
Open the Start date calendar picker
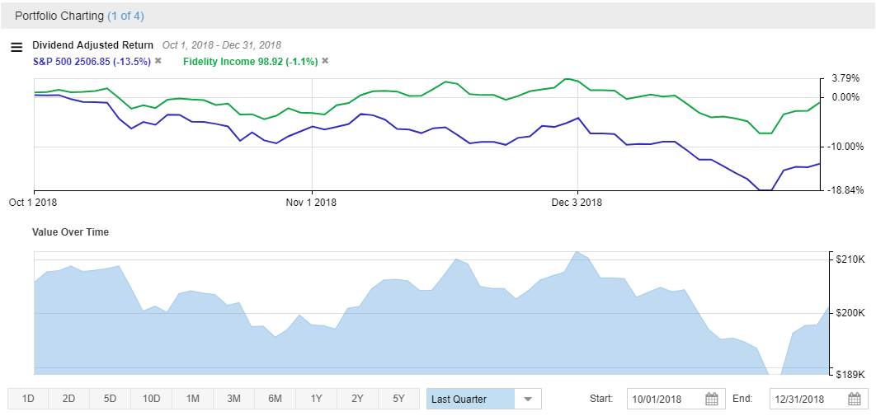(x=712, y=400)
